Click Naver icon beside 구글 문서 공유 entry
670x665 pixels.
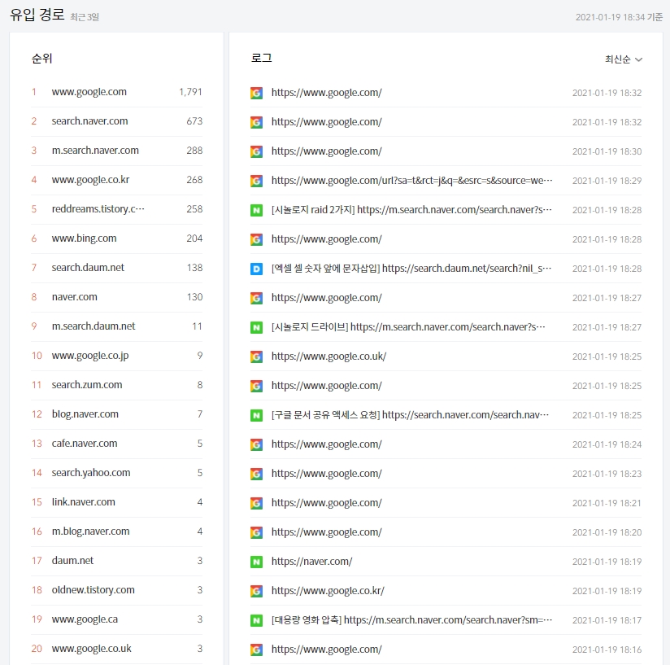tap(256, 415)
